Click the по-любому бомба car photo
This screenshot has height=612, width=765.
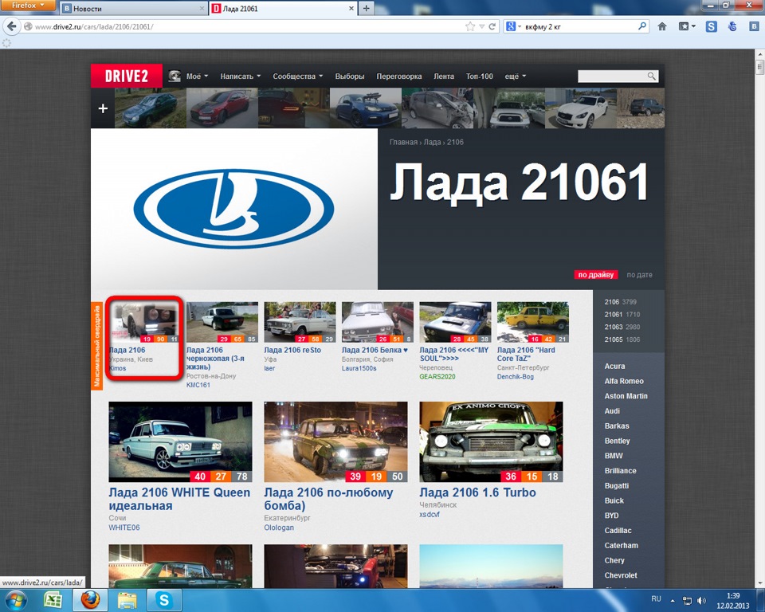335,441
